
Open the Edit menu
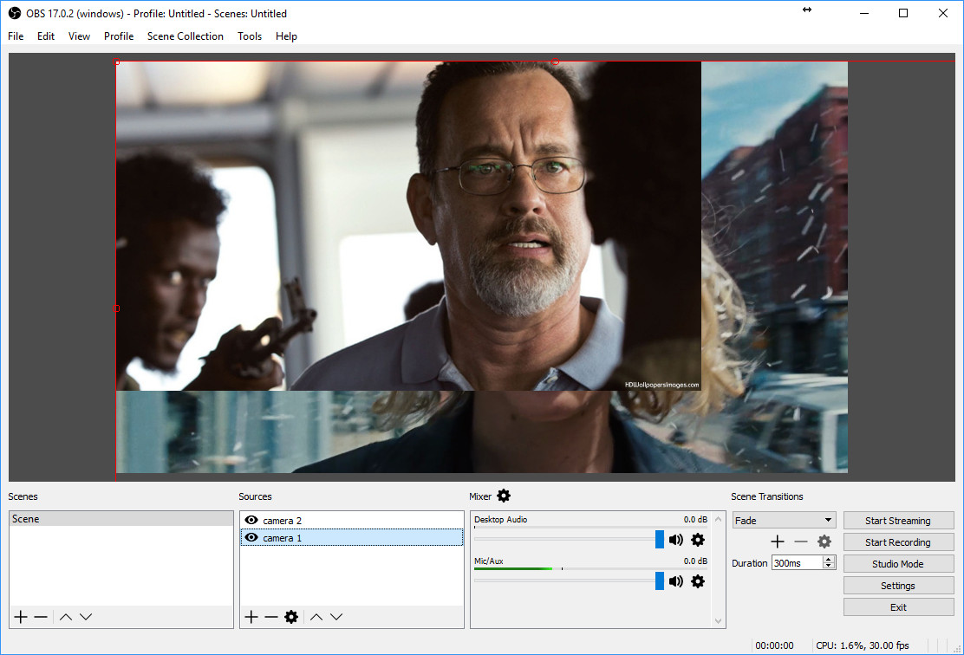45,36
